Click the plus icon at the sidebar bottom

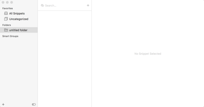click(x=3, y=104)
